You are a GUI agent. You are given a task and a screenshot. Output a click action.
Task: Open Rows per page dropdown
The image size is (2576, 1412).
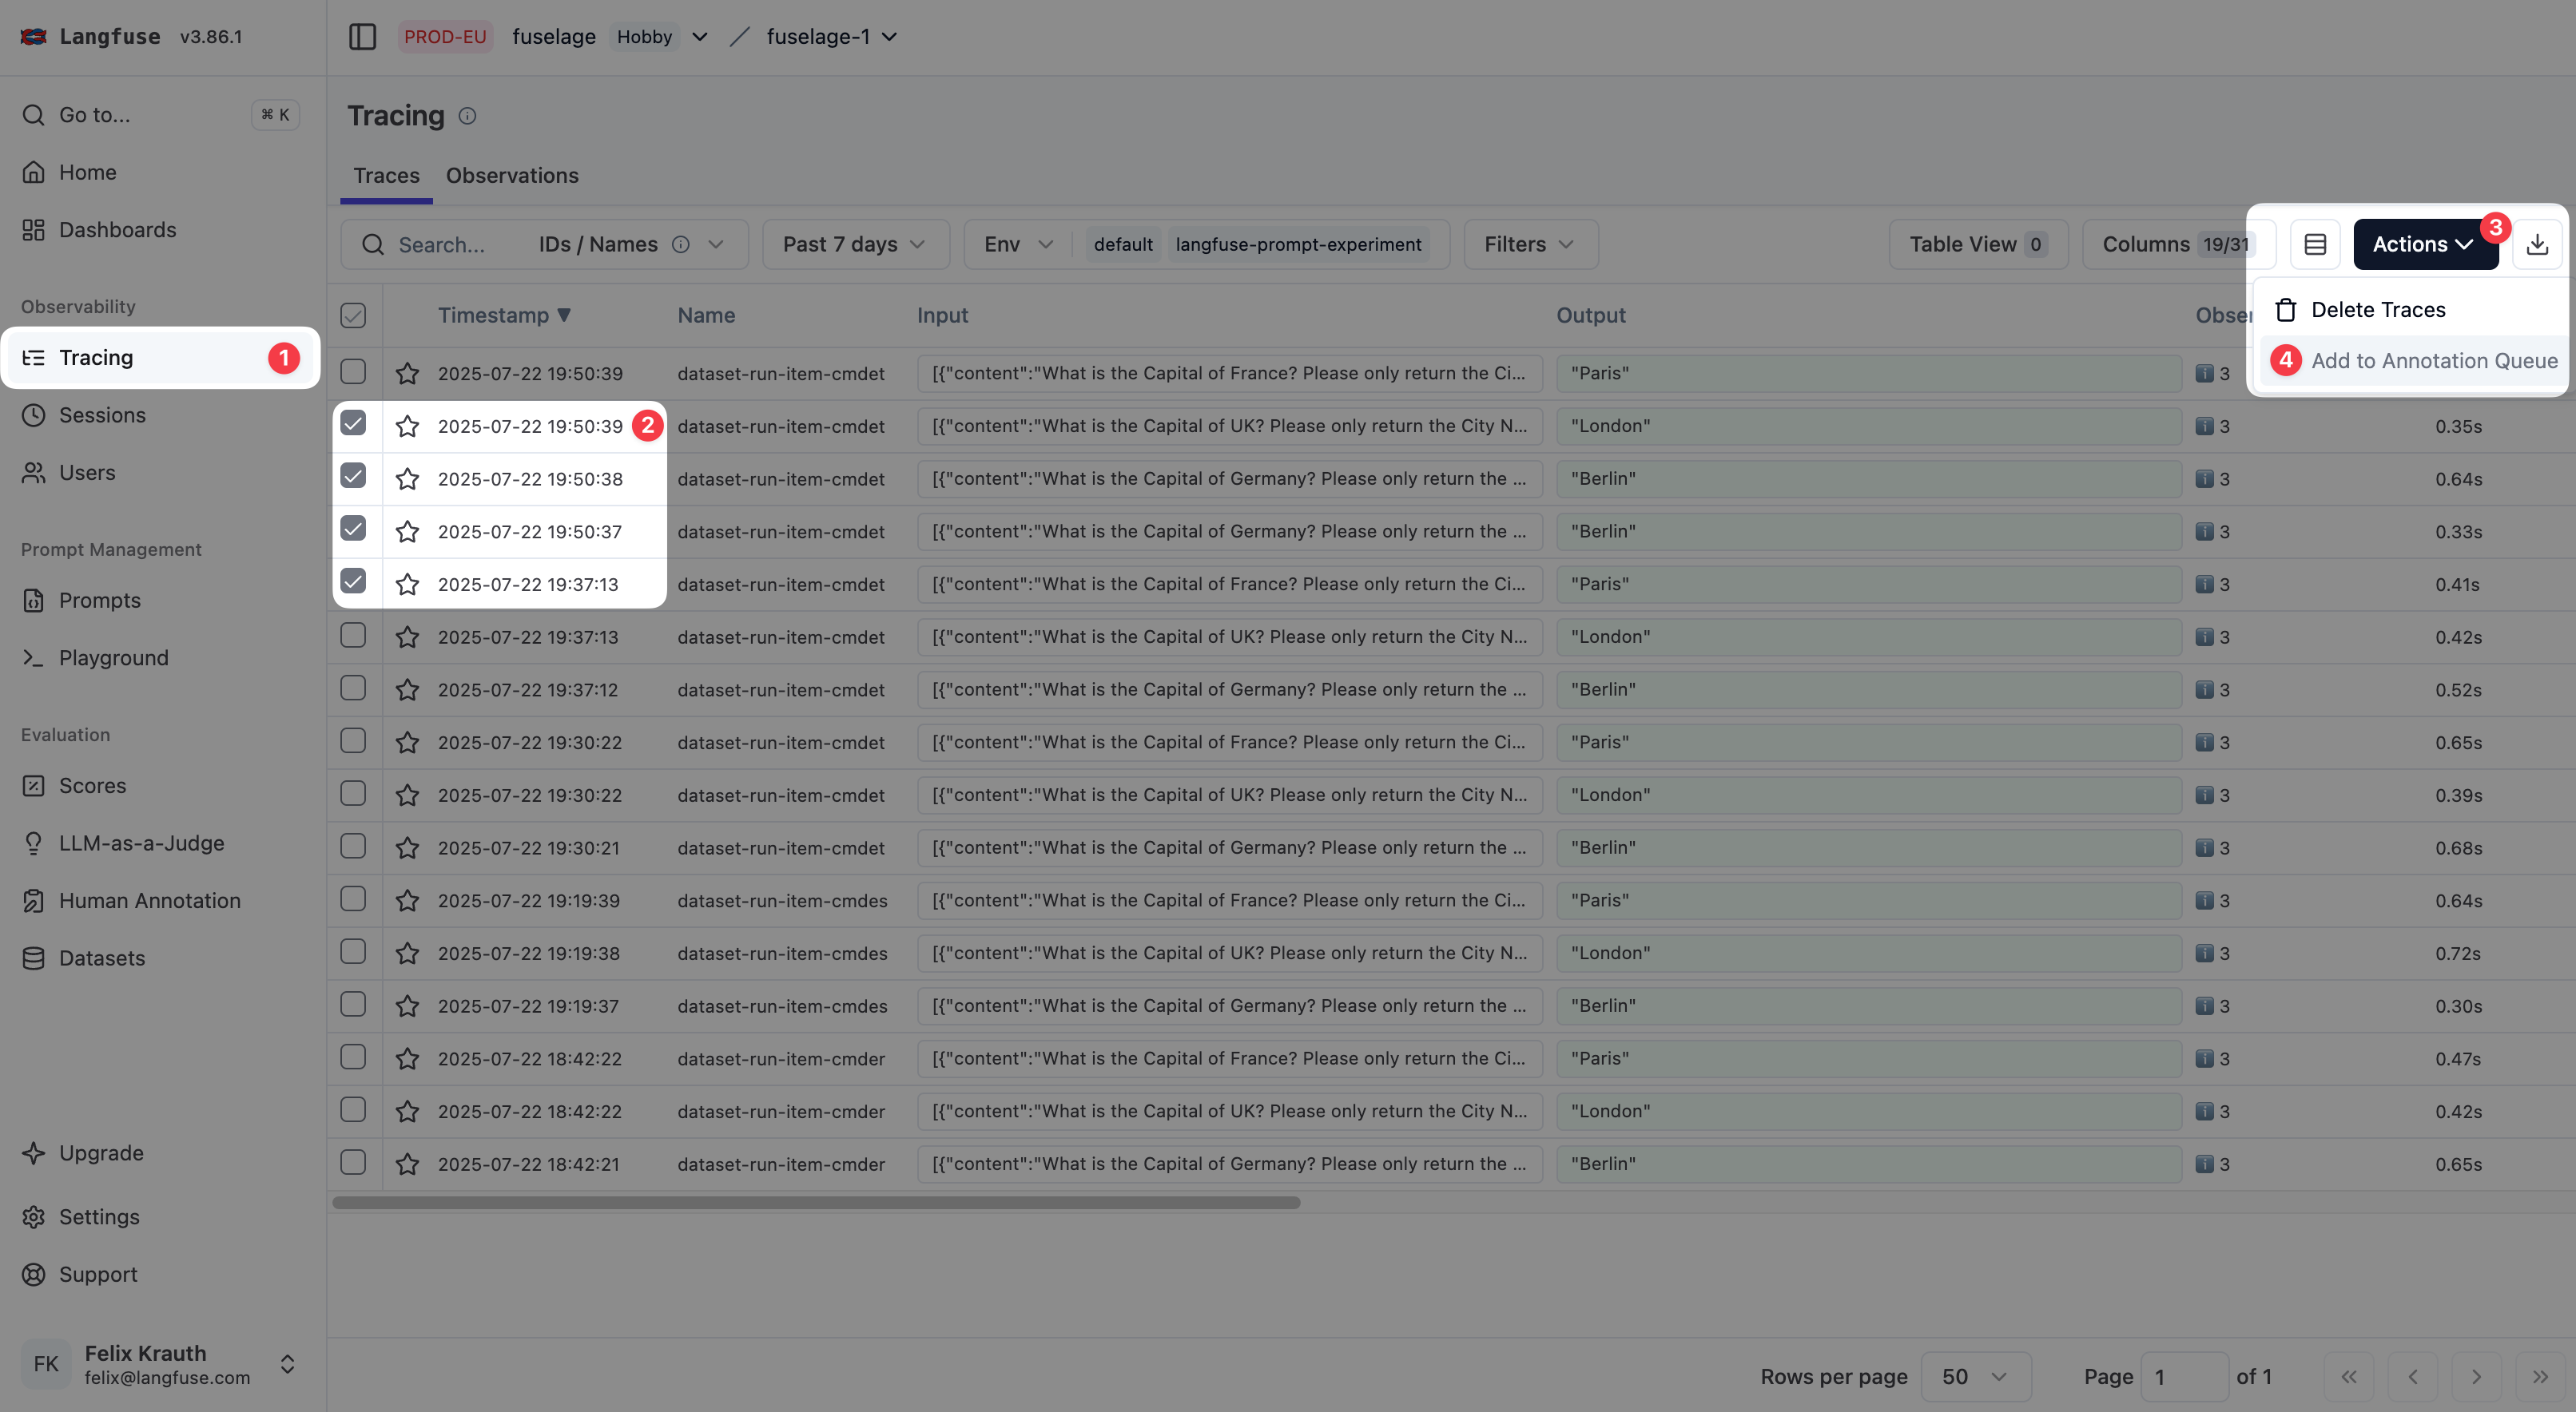1975,1376
